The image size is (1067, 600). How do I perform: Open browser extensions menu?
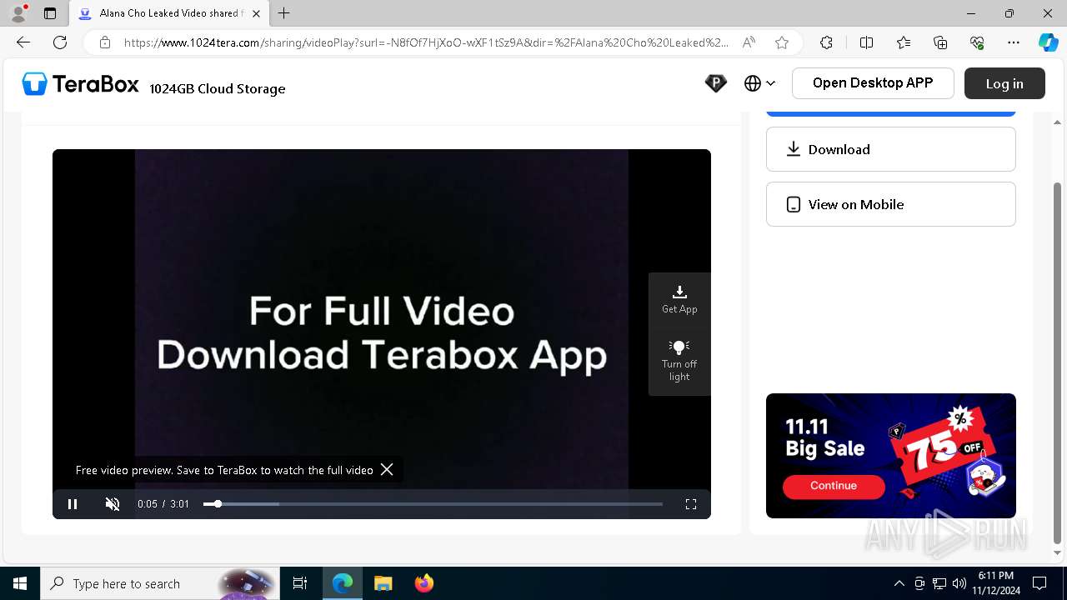(x=826, y=42)
